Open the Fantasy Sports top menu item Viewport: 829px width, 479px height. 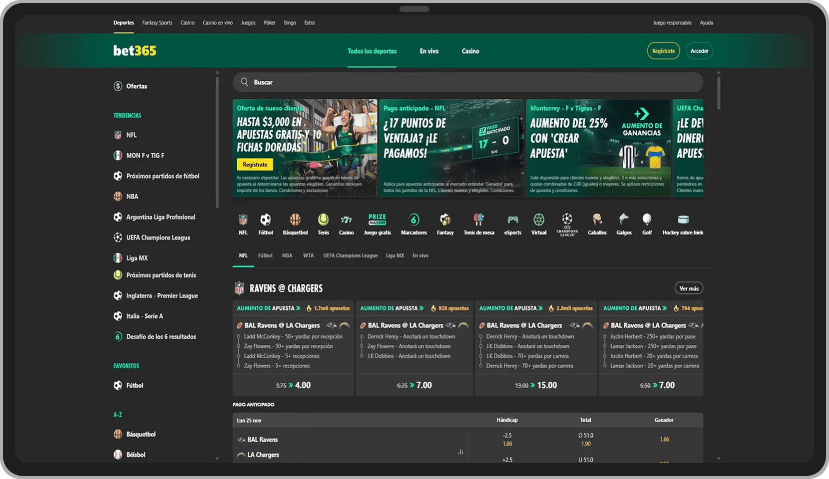coord(157,23)
